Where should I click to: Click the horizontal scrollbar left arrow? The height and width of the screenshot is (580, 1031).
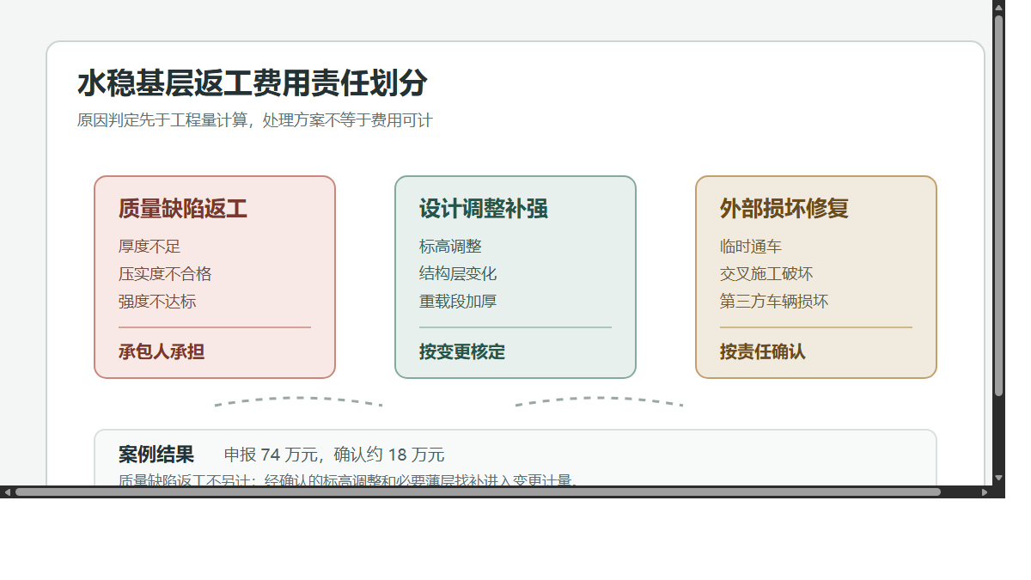7,492
